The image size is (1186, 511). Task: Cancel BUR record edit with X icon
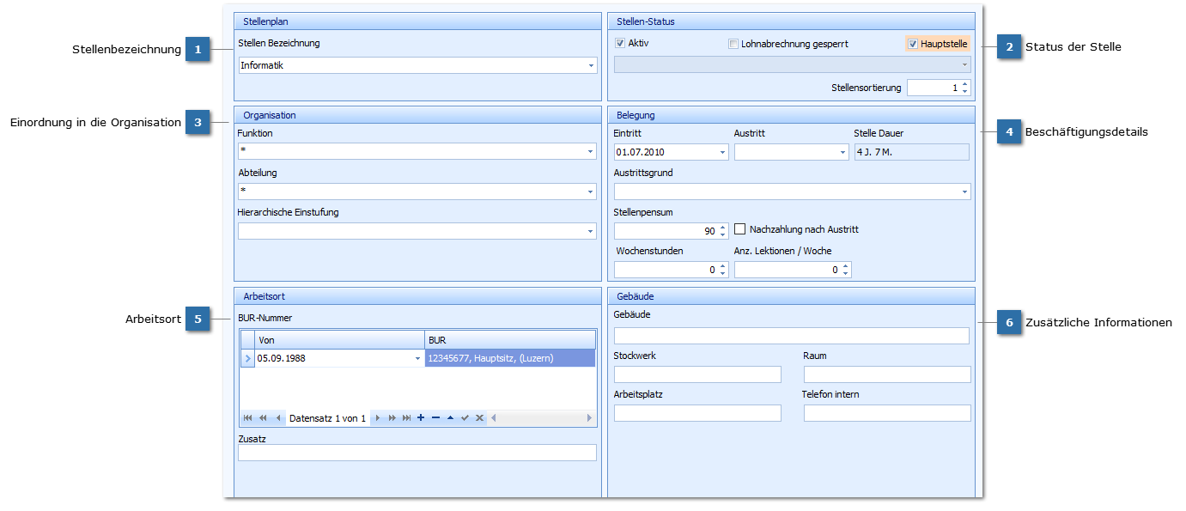point(480,418)
